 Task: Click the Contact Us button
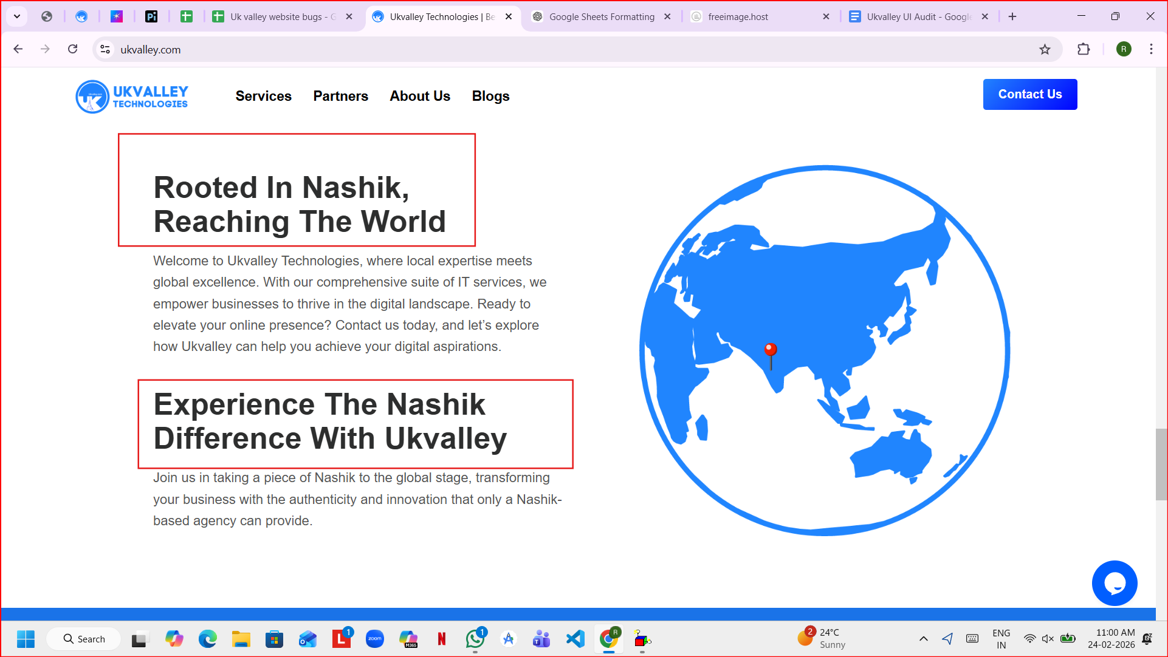tap(1029, 94)
